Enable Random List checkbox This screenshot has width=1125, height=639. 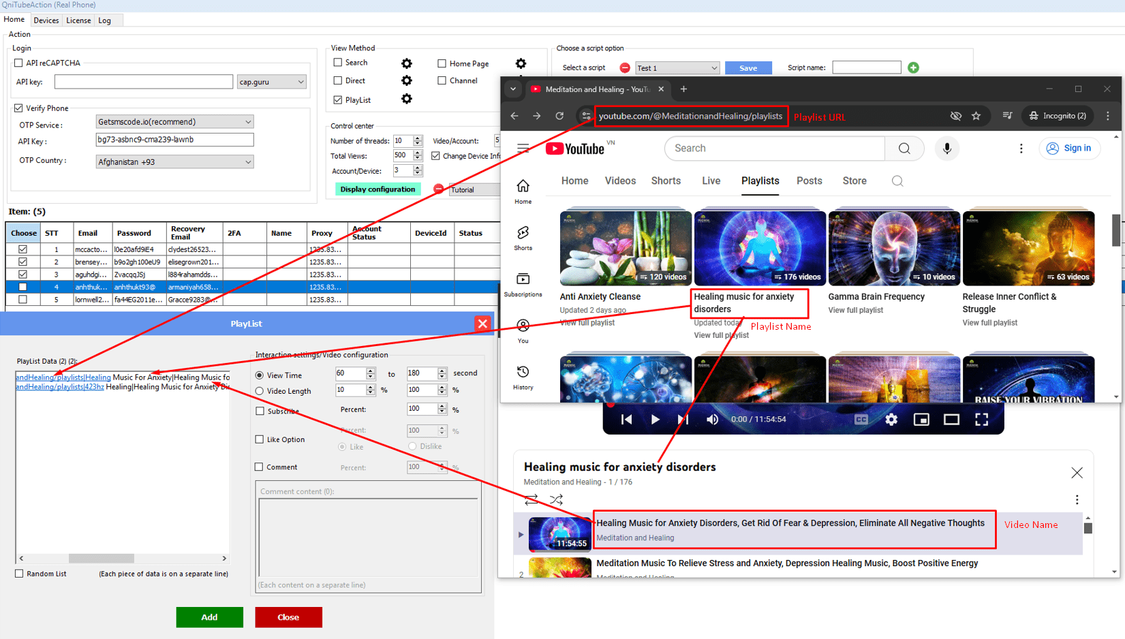pyautogui.click(x=19, y=574)
